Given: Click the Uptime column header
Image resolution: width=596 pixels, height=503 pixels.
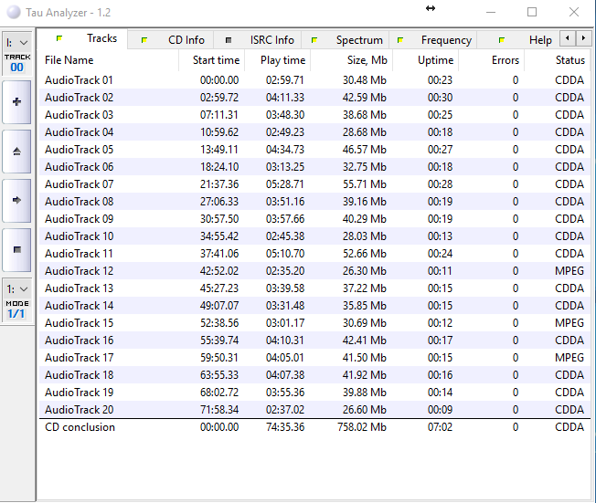Looking at the screenshot, I should point(426,60).
